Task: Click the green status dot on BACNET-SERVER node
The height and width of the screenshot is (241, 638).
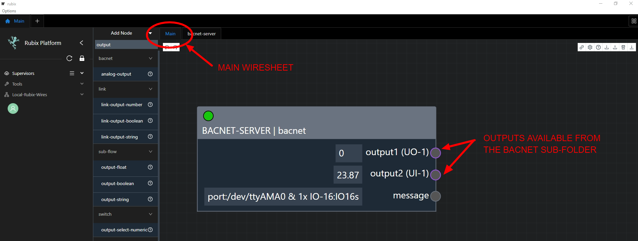Action: click(x=208, y=116)
